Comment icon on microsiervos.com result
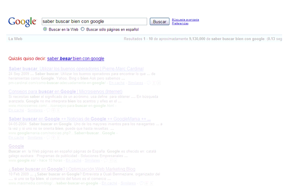Viewport: 285px width, 189px height. tap(48, 110)
